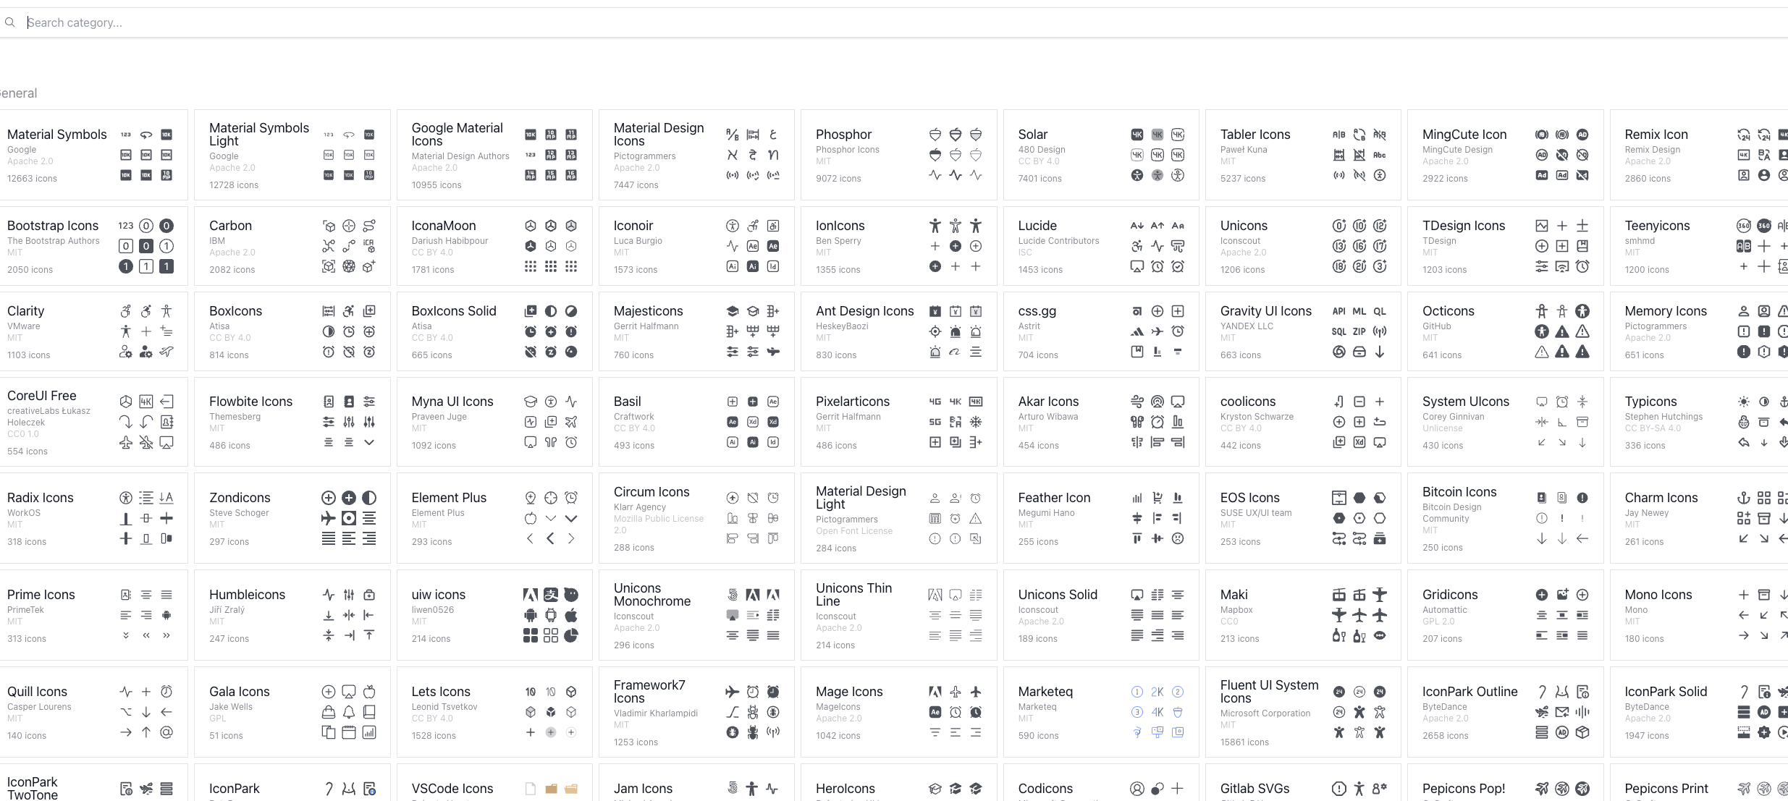Open the Carbon icon collection
1788x801 pixels.
point(292,246)
